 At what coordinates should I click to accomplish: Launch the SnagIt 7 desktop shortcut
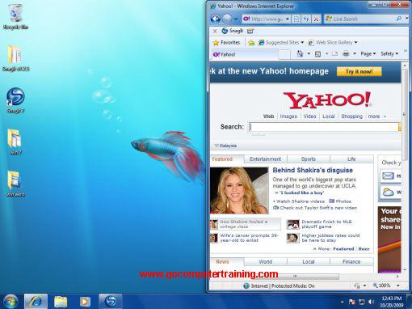coord(15,100)
